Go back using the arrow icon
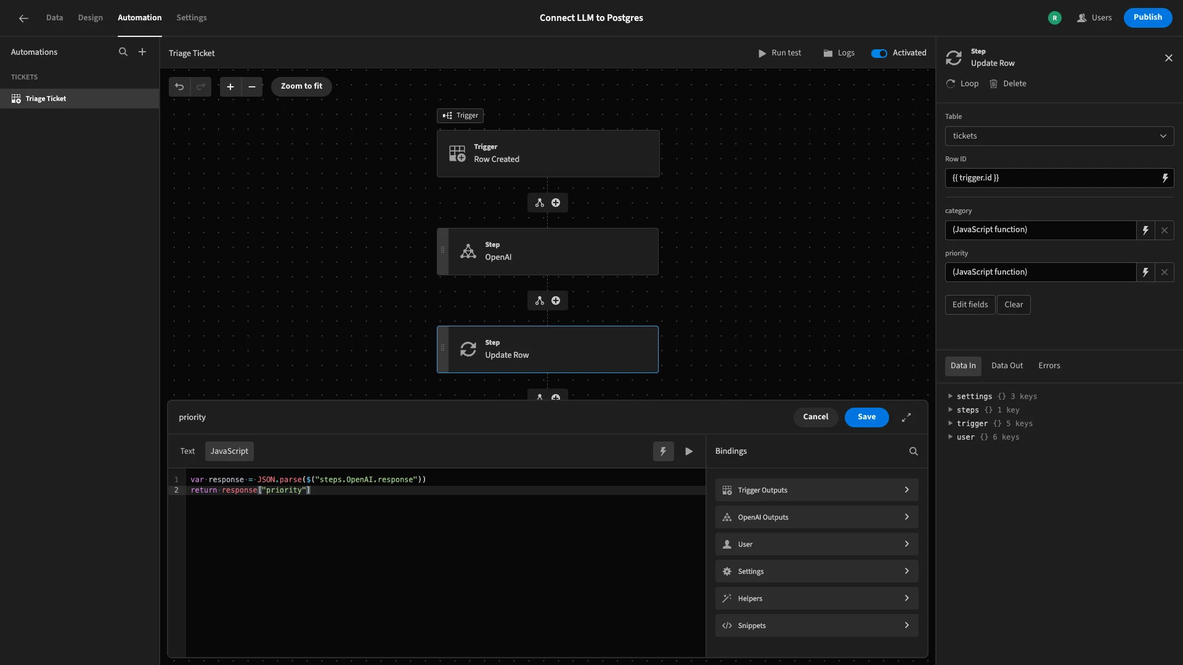Viewport: 1183px width, 665px height. pos(23,18)
